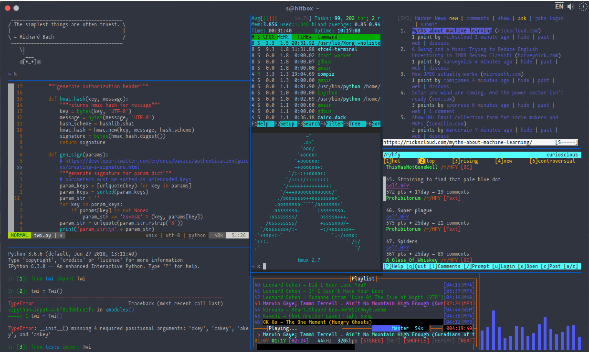
Task: Toggle STEREO mode in the music player
Action: click(371, 341)
